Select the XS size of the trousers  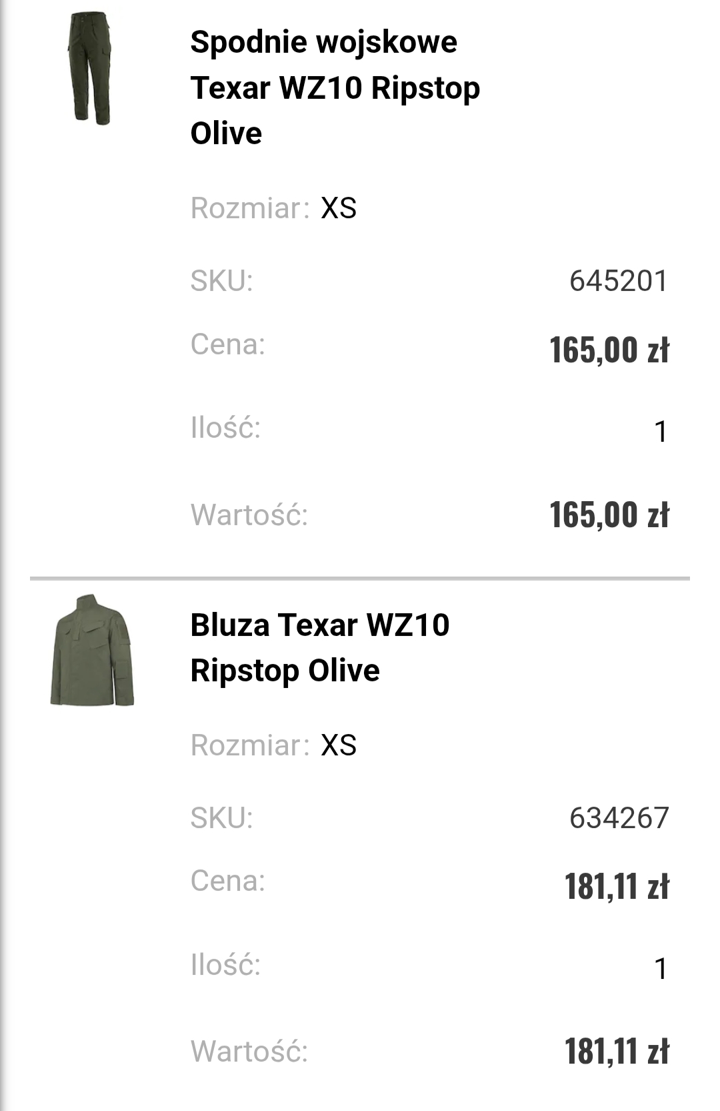point(339,208)
